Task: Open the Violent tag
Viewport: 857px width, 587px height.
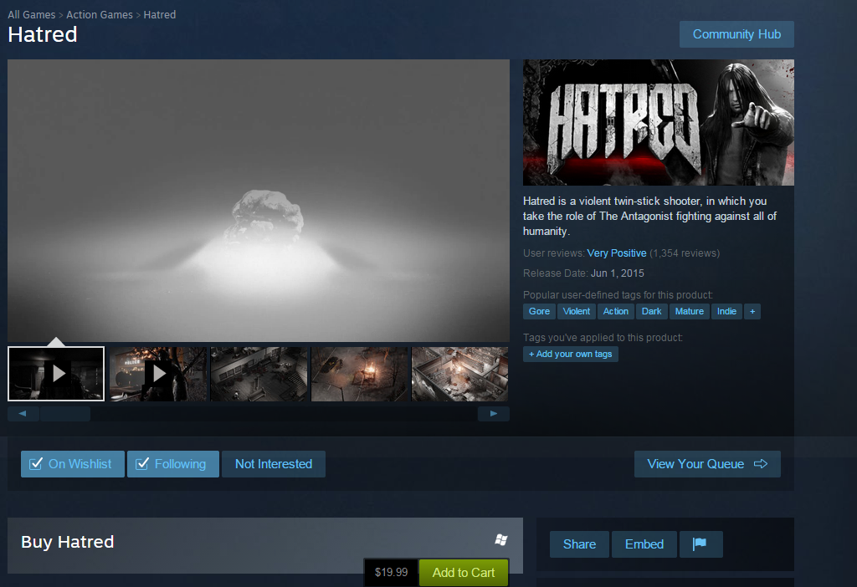Action: click(576, 311)
